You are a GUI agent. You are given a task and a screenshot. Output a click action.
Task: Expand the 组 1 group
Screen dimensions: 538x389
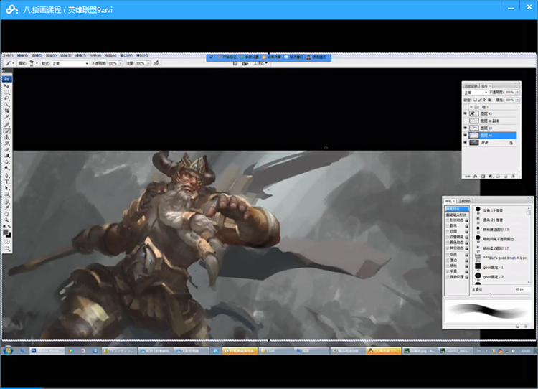471,107
